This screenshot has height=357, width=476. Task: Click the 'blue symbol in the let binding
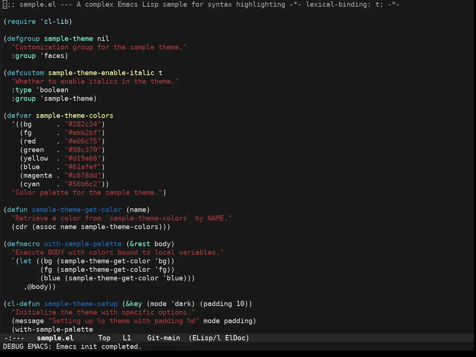(173, 278)
